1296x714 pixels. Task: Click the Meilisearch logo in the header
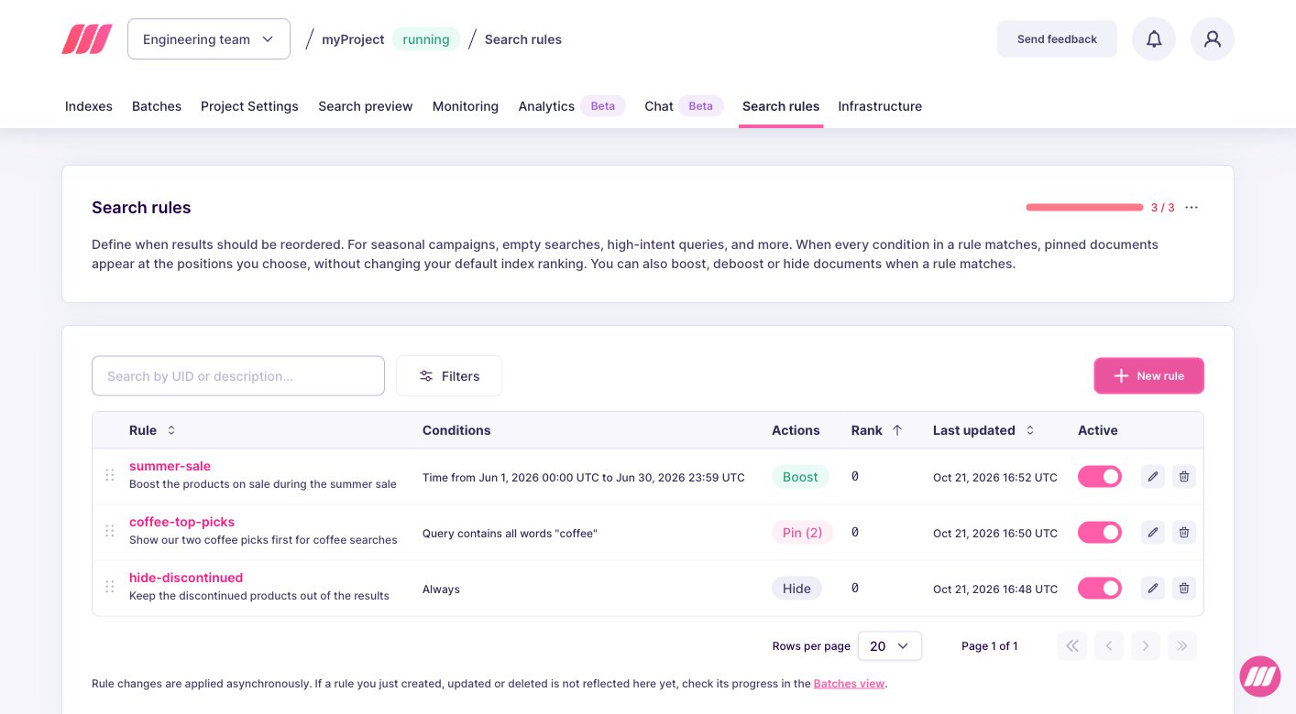click(x=87, y=39)
